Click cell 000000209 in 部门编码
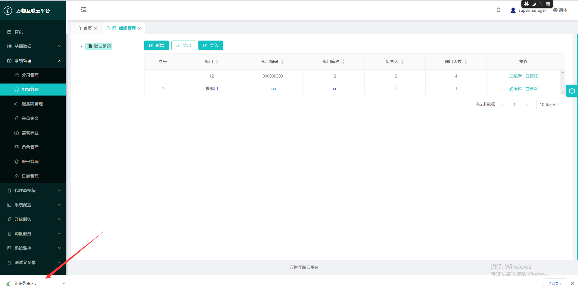Screen dimensions: 578x292 [x=273, y=76]
